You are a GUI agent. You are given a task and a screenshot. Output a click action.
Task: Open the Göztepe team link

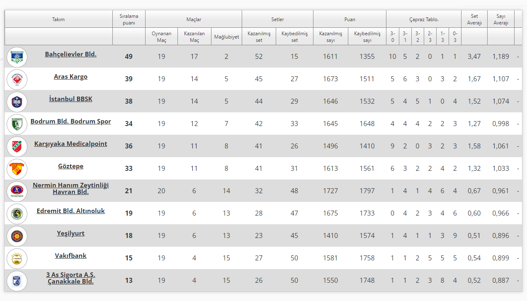point(70,166)
